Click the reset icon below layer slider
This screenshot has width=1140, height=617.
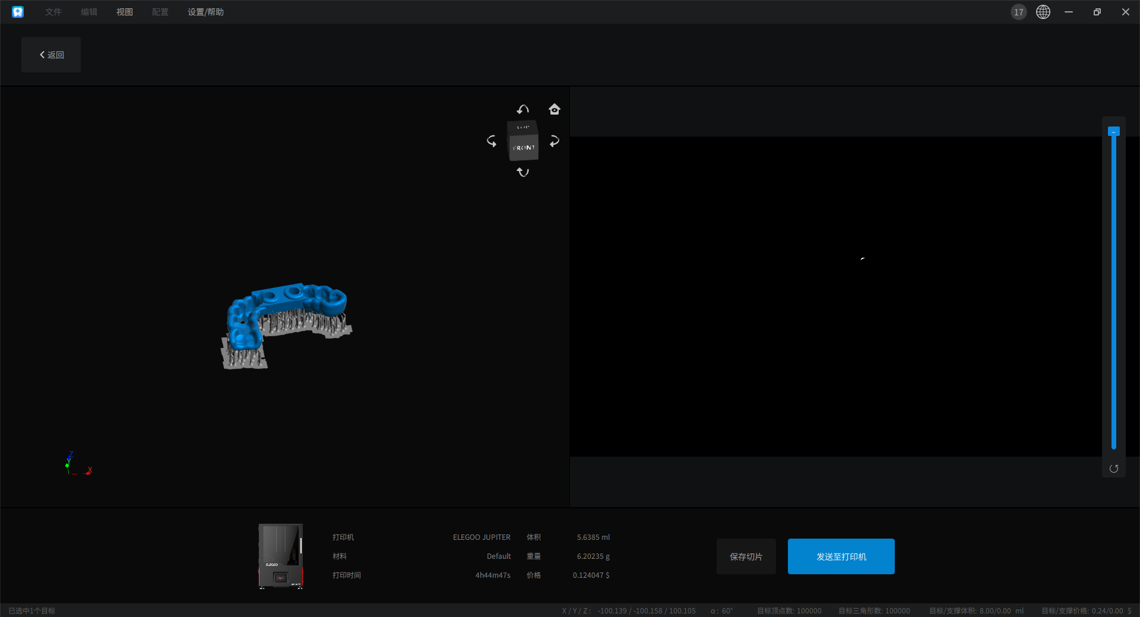click(1113, 469)
